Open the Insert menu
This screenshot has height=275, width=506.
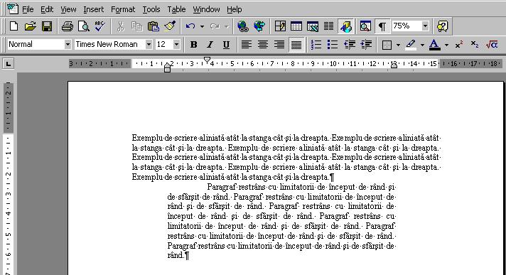tap(94, 9)
